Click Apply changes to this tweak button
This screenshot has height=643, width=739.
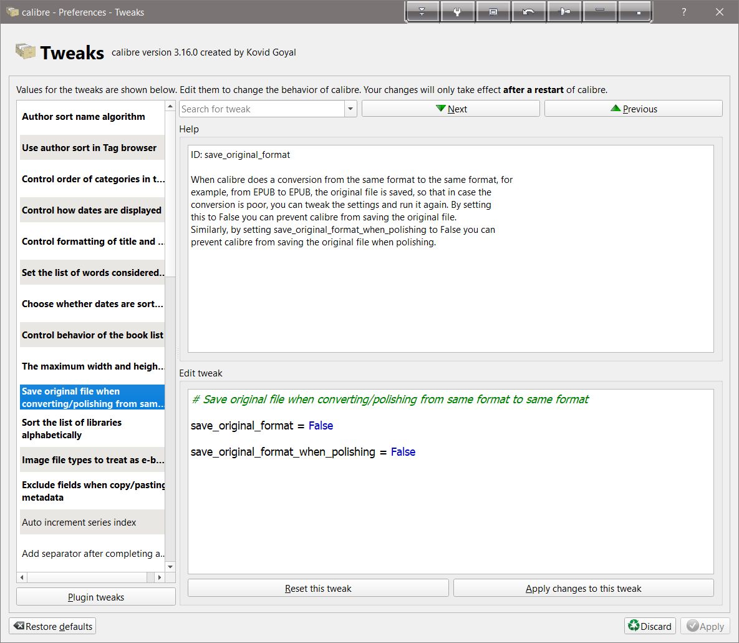tap(584, 588)
